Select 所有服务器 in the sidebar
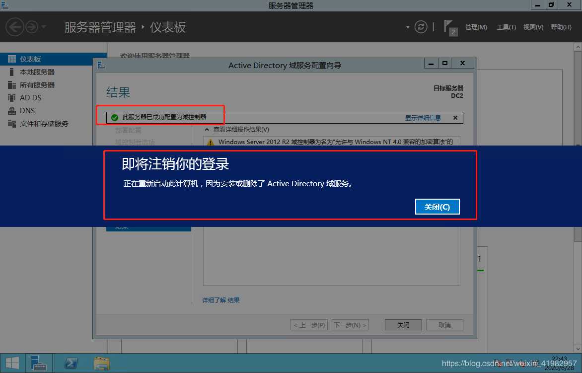Image resolution: width=582 pixels, height=373 pixels. (x=54, y=85)
